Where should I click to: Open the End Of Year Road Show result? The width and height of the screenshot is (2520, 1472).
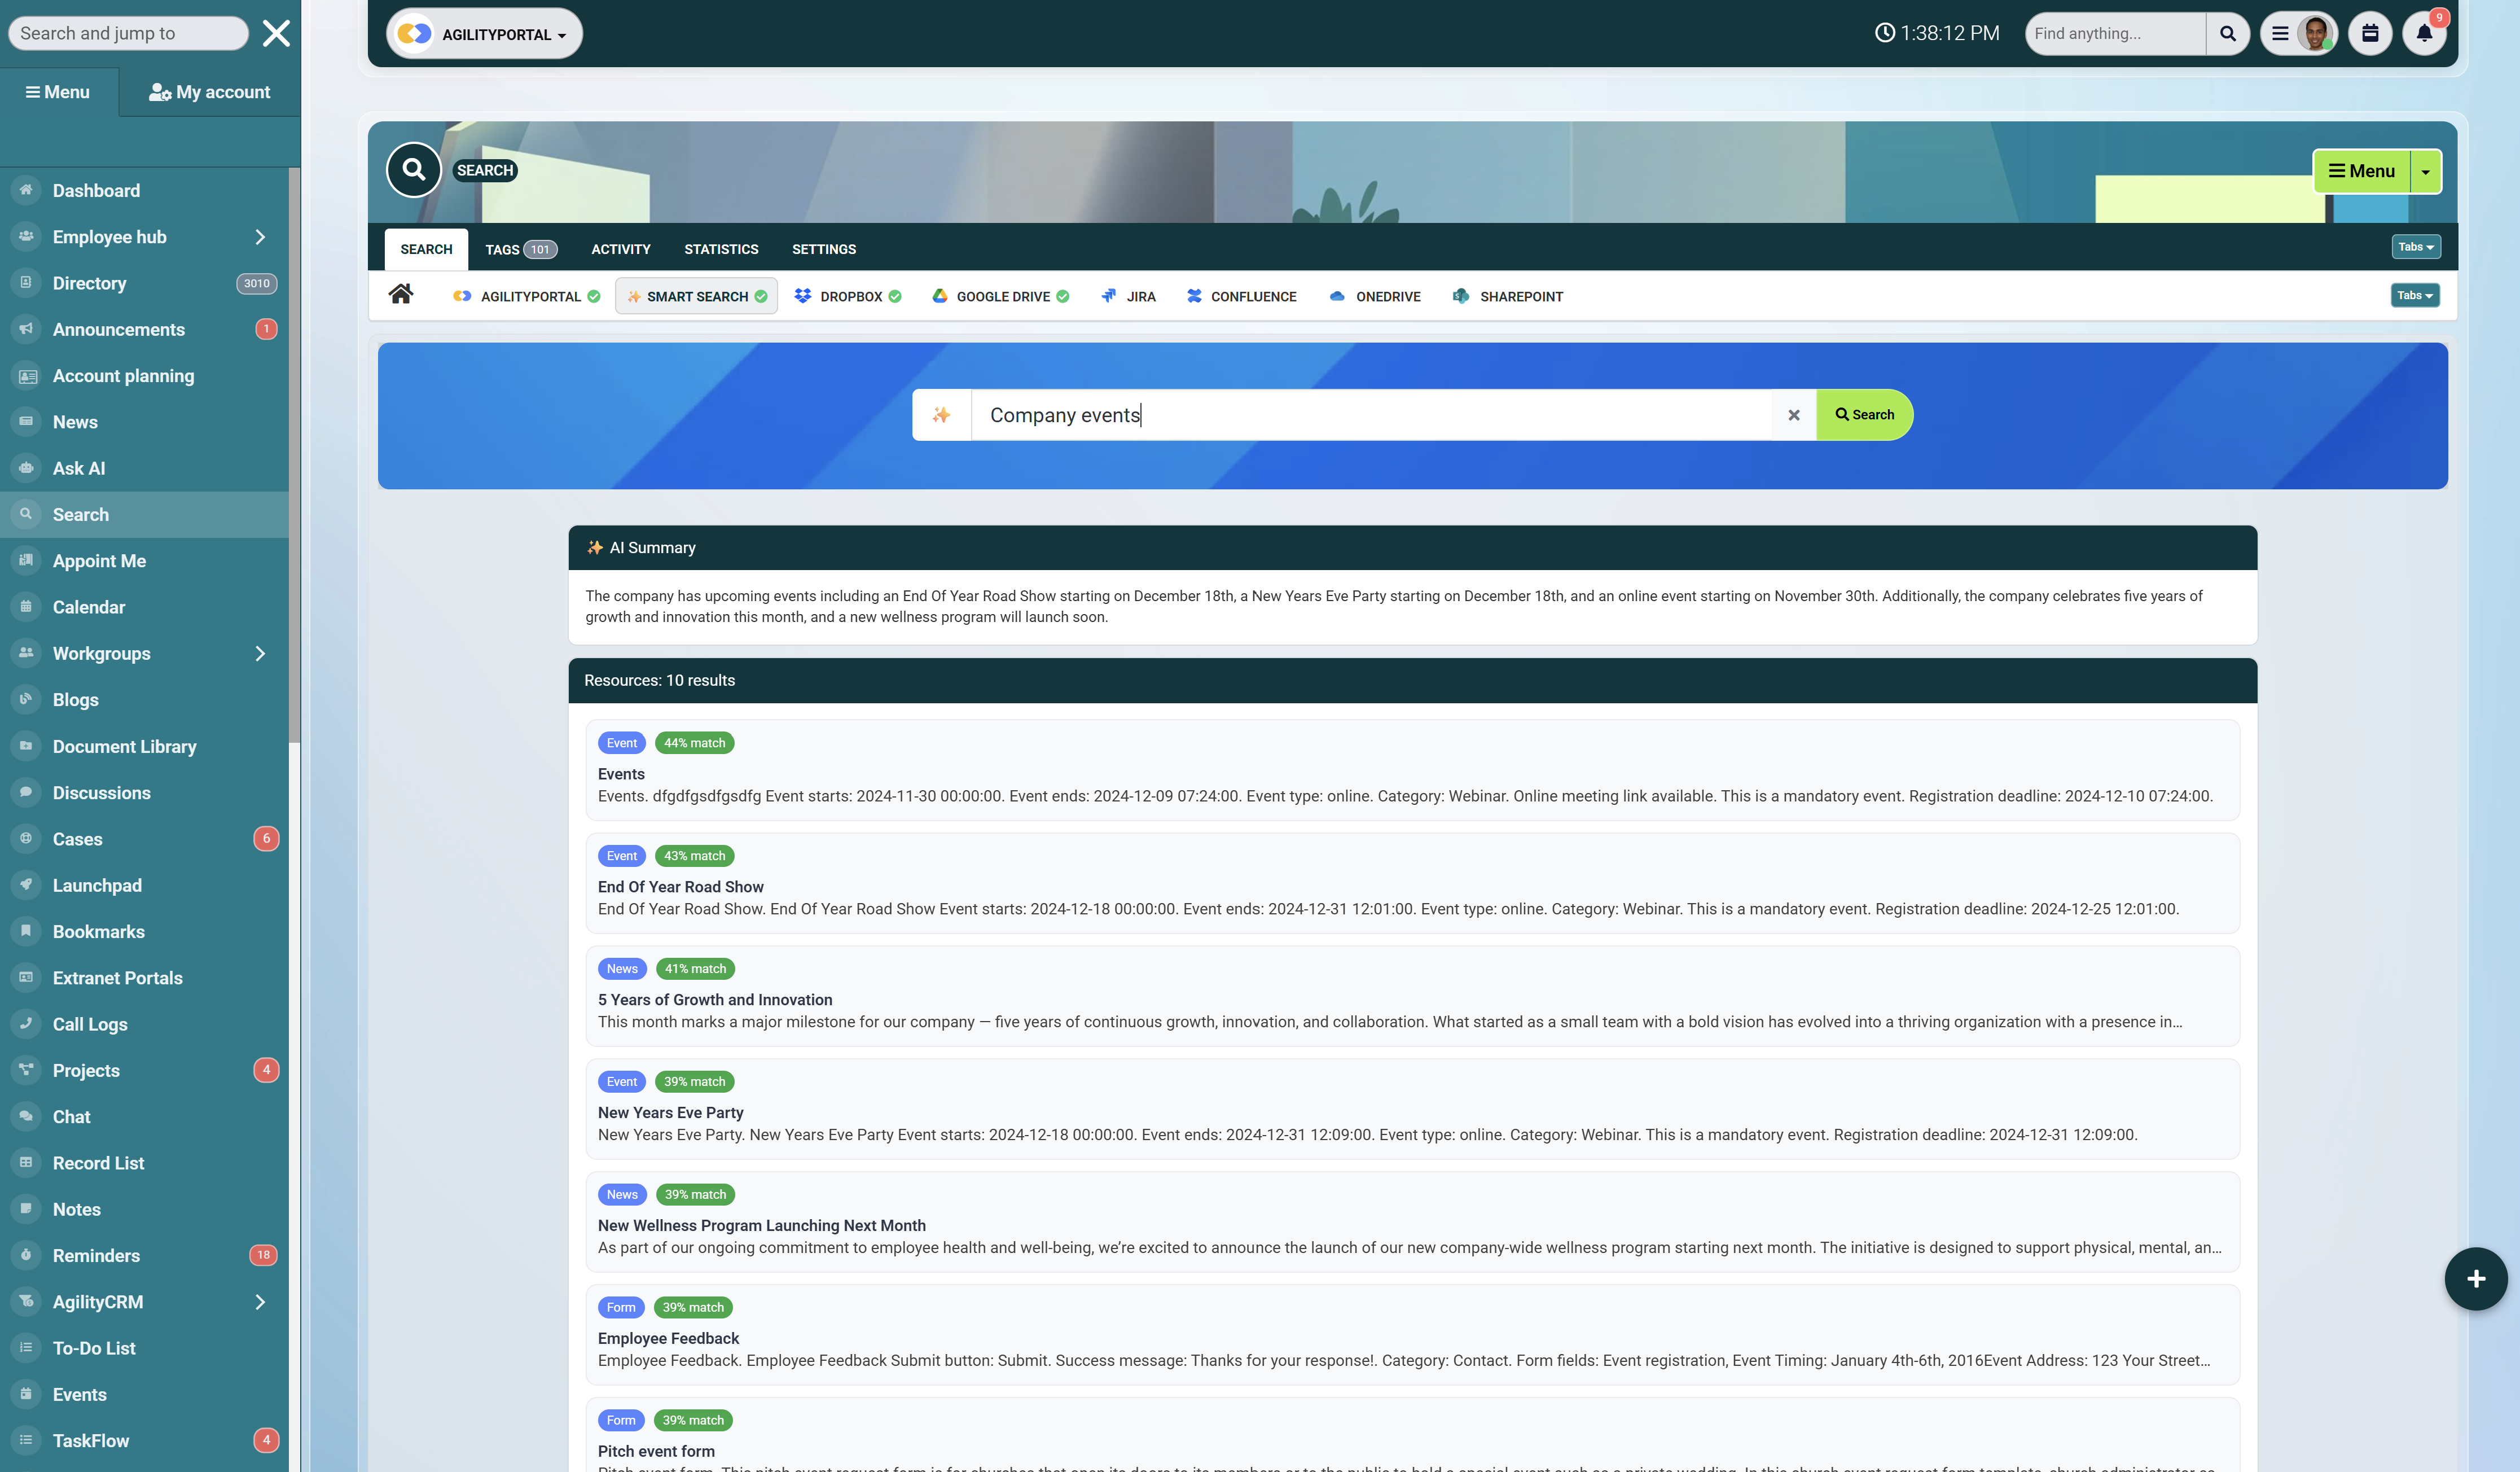[680, 887]
